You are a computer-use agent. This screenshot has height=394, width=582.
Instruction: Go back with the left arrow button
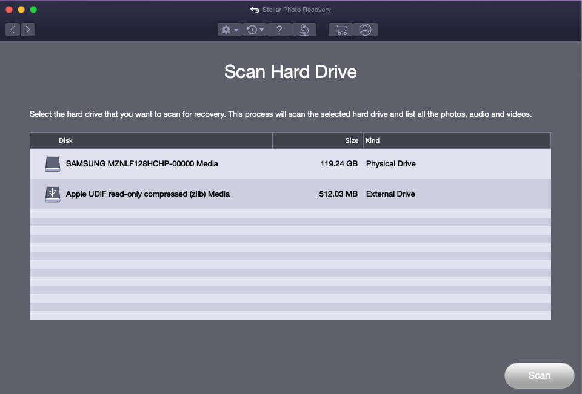coord(13,30)
